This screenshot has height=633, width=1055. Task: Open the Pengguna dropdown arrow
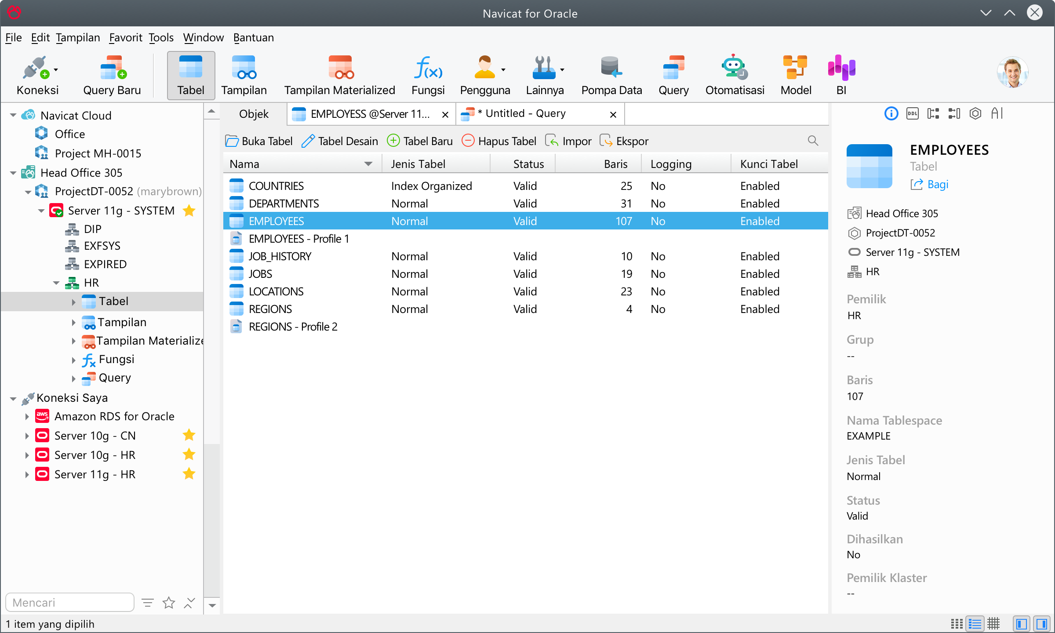(503, 69)
